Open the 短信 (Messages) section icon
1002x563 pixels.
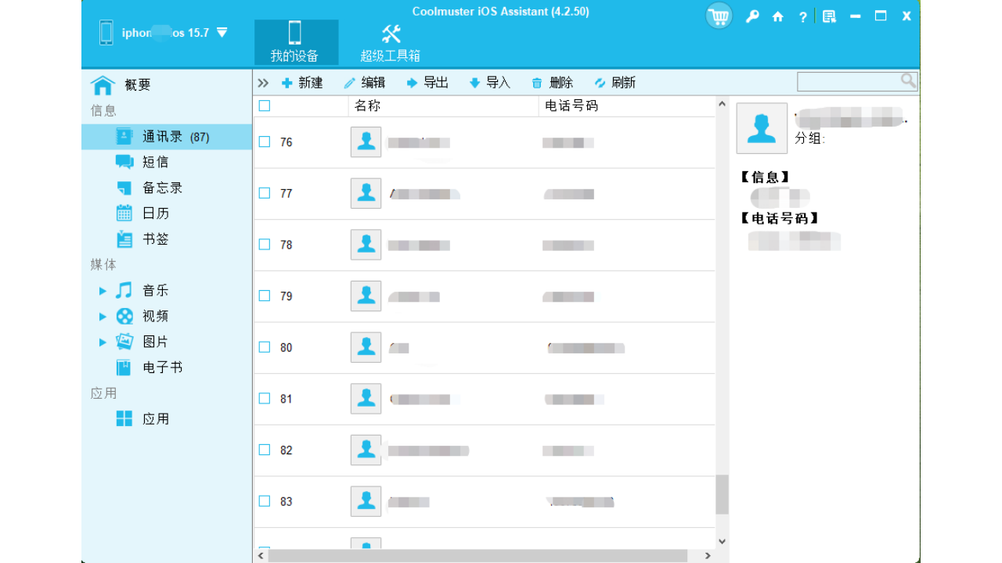[124, 161]
